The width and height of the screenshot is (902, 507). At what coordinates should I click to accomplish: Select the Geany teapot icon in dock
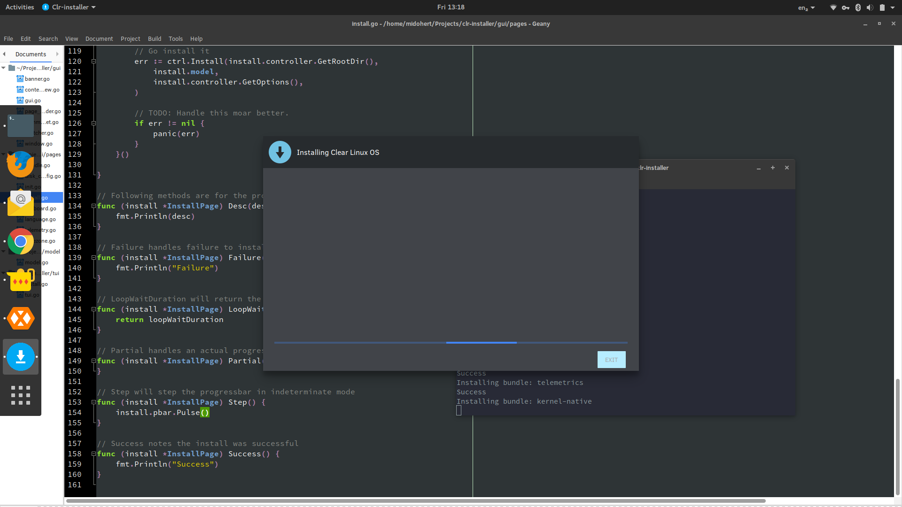[x=20, y=280]
